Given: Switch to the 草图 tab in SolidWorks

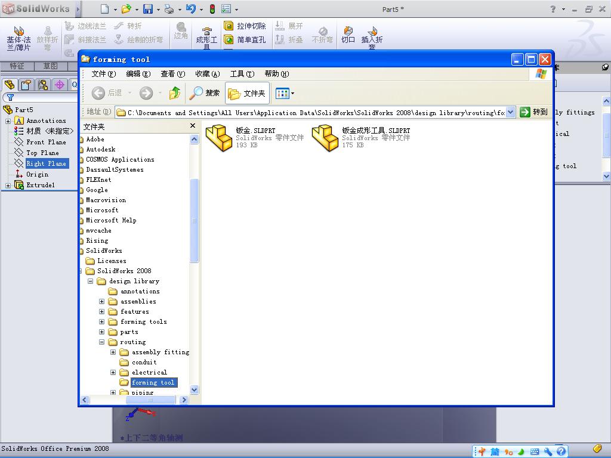Looking at the screenshot, I should pyautogui.click(x=51, y=66).
